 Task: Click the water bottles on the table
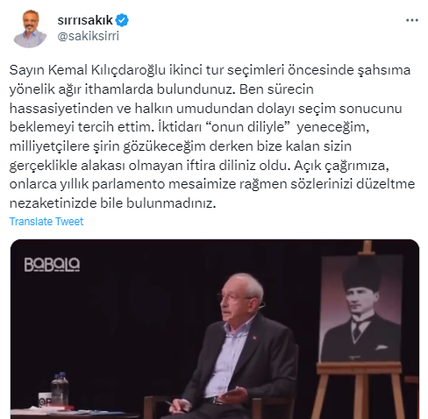click(60, 388)
